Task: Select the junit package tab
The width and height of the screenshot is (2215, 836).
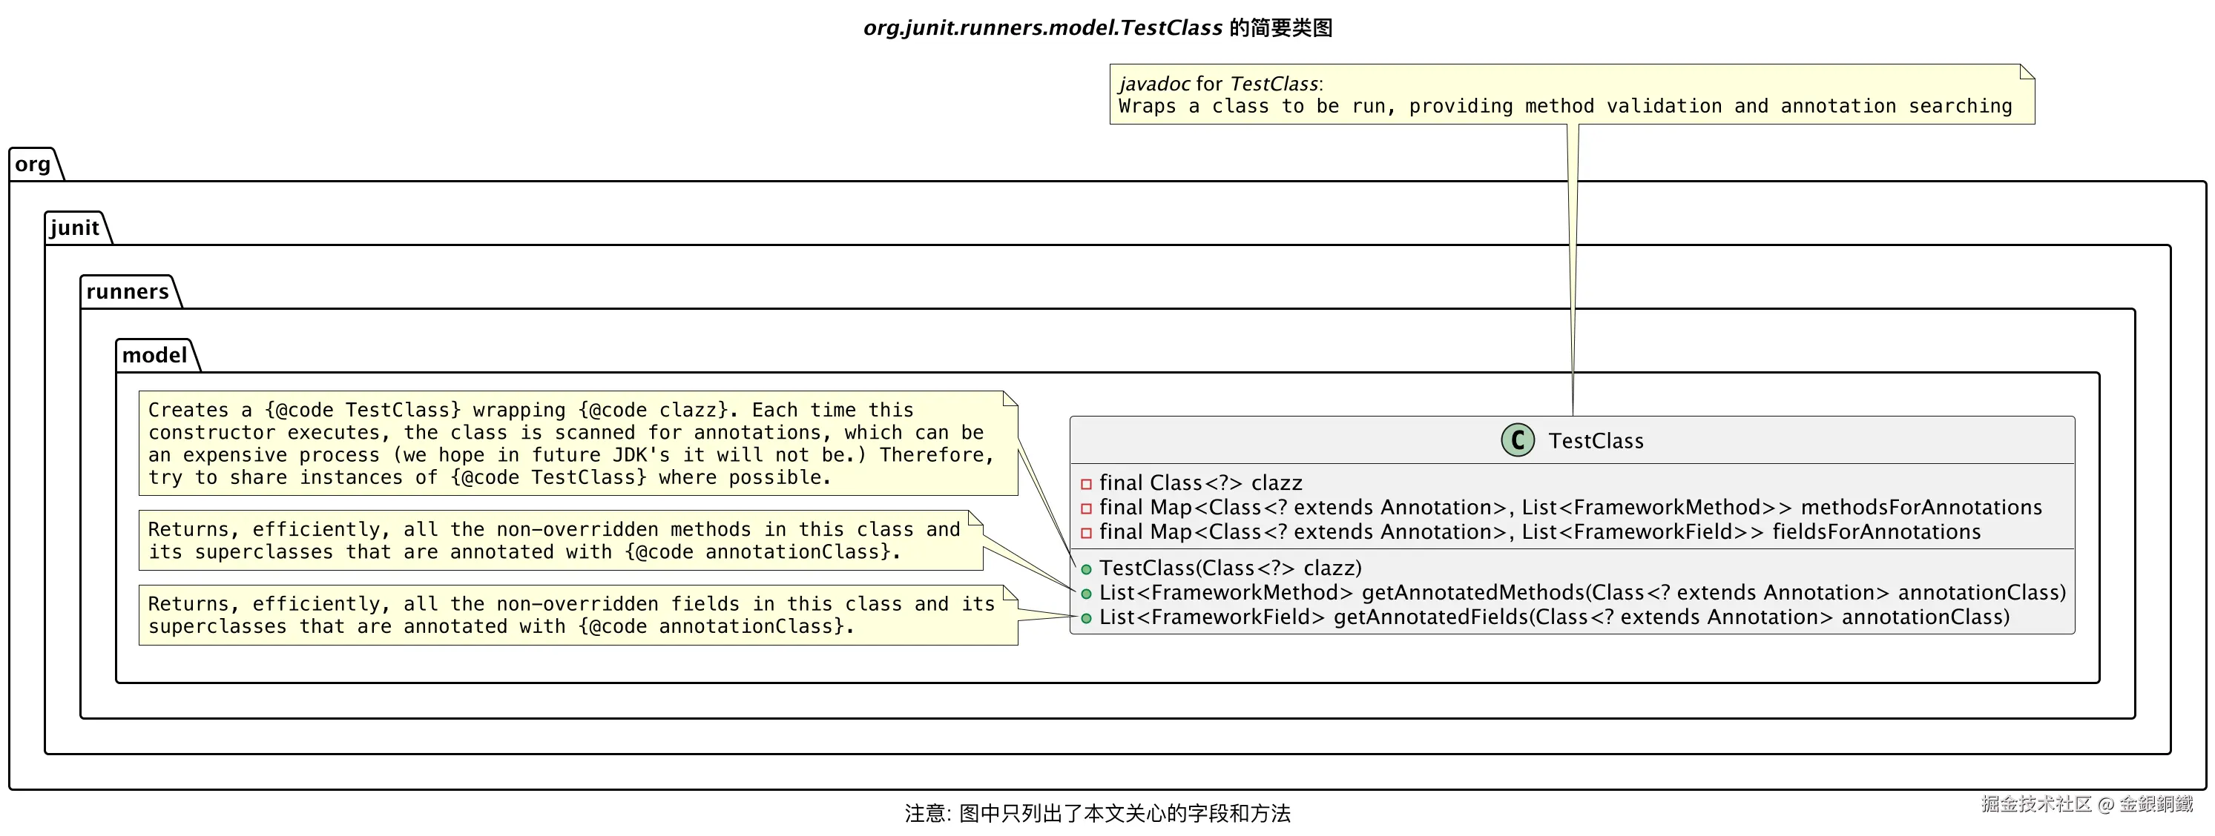Action: coord(75,228)
